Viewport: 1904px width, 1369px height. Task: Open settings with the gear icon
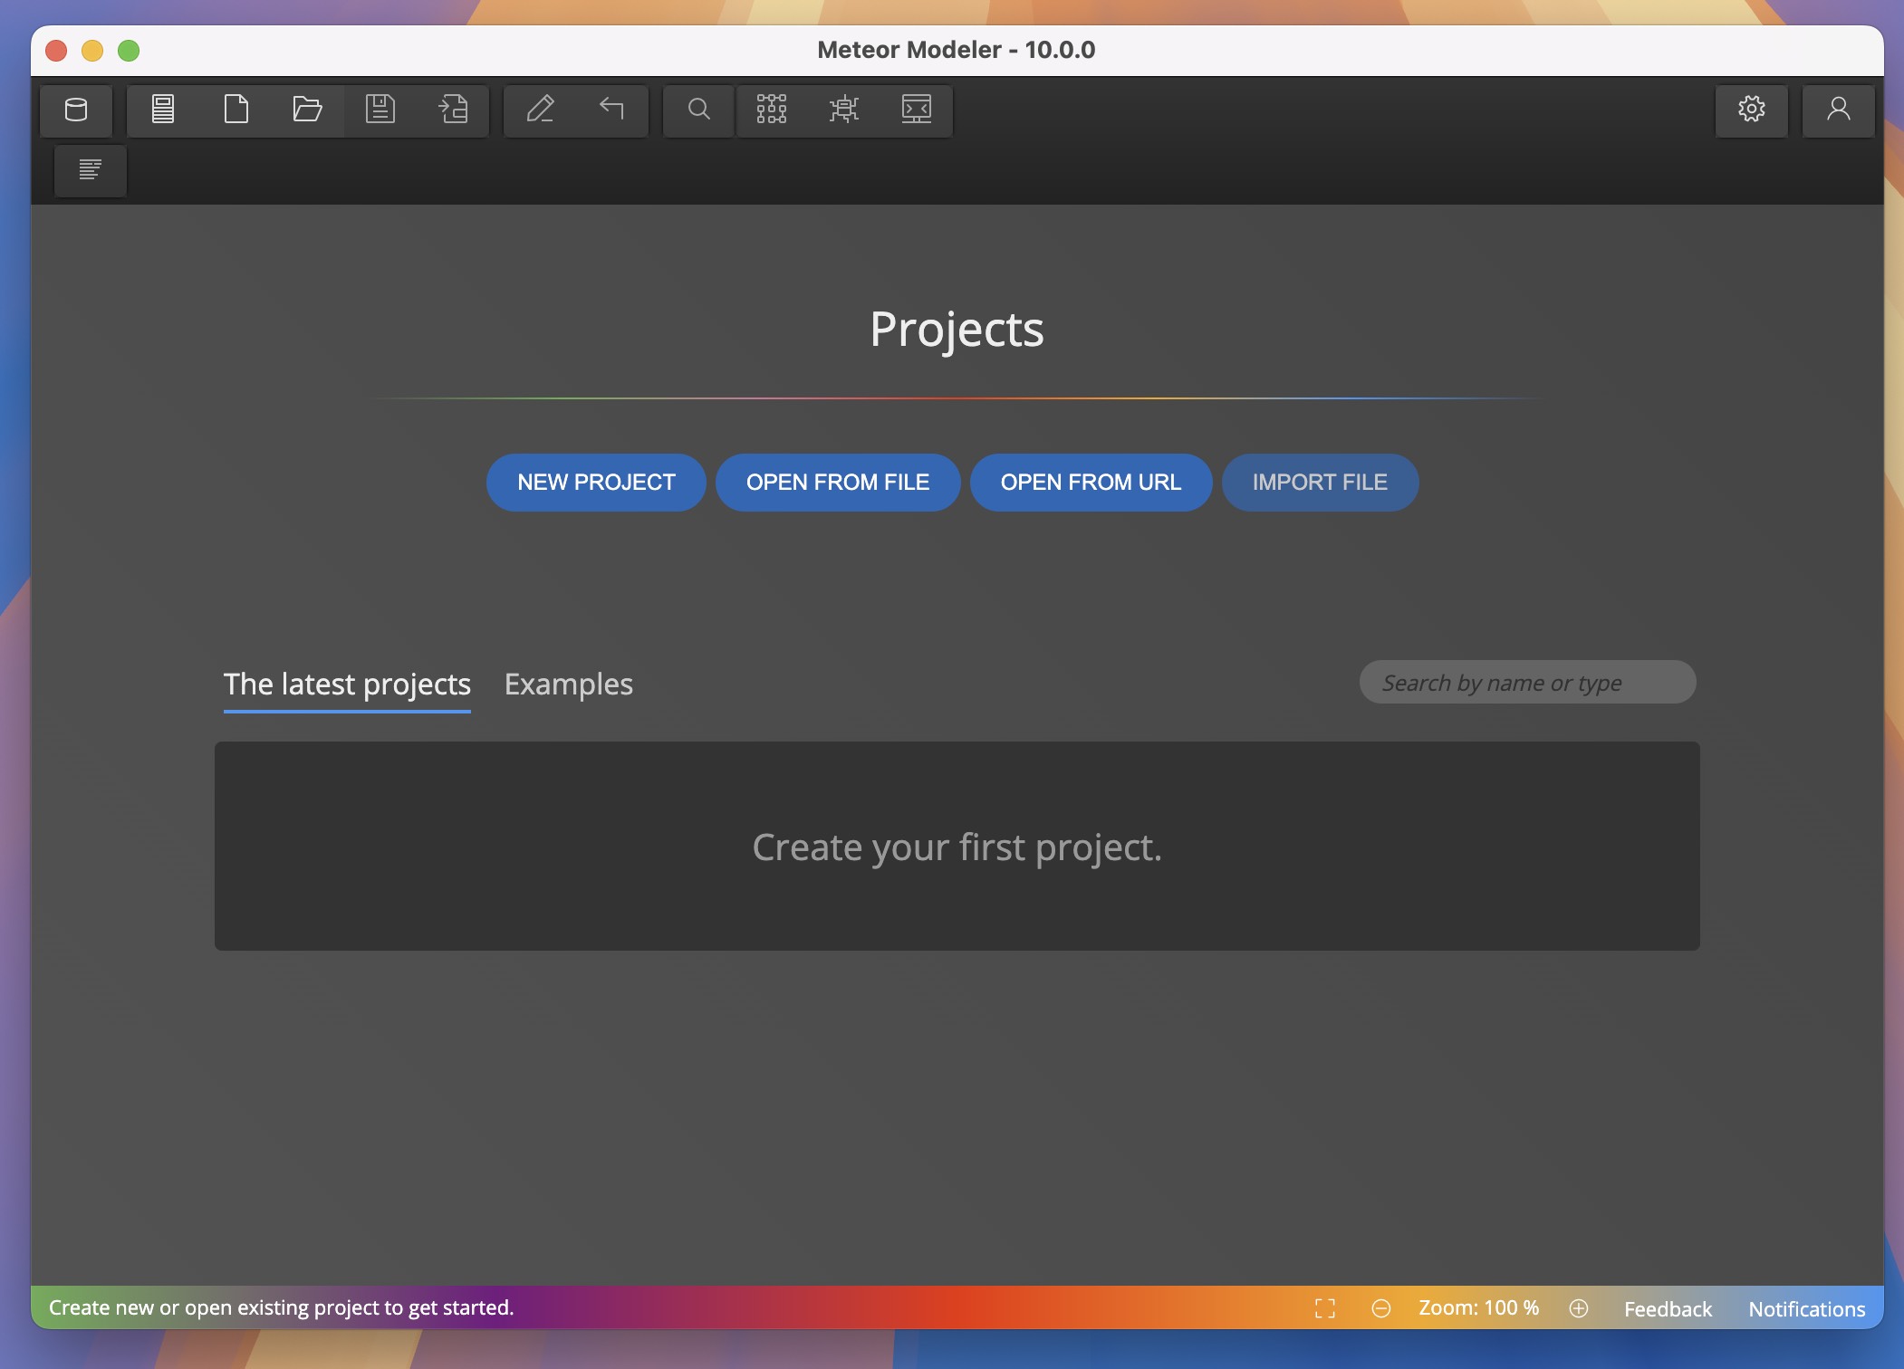coord(1752,110)
